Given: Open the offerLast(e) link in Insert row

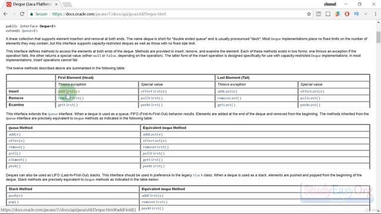Looking at the screenshot, I should pos(312,92).
